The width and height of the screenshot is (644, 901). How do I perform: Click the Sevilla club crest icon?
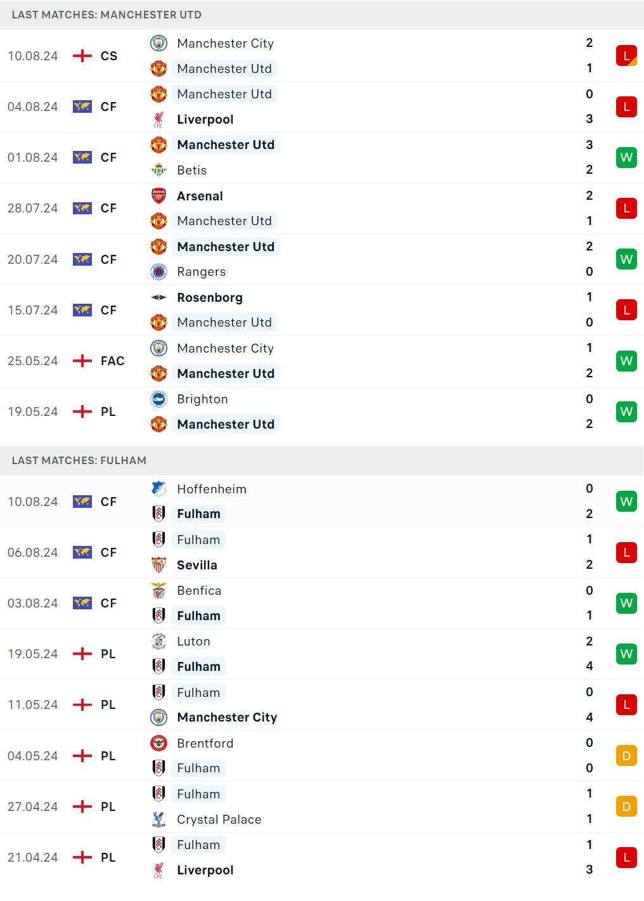[x=158, y=565]
